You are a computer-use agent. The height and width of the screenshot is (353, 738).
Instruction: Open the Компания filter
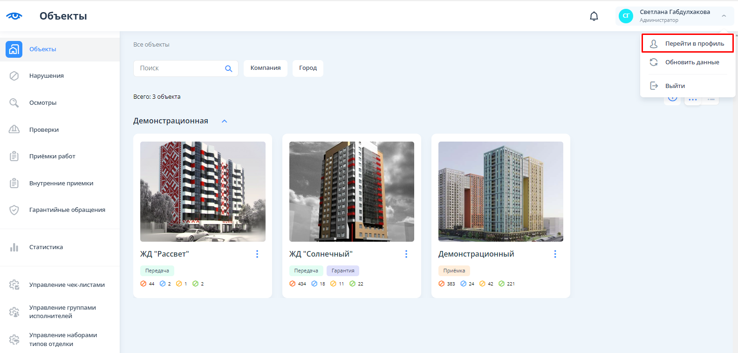tap(265, 68)
